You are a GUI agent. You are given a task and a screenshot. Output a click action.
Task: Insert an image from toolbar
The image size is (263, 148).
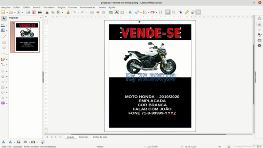[111, 12]
